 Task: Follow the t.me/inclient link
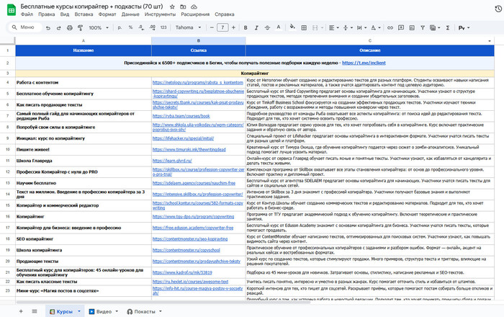[x=364, y=63]
